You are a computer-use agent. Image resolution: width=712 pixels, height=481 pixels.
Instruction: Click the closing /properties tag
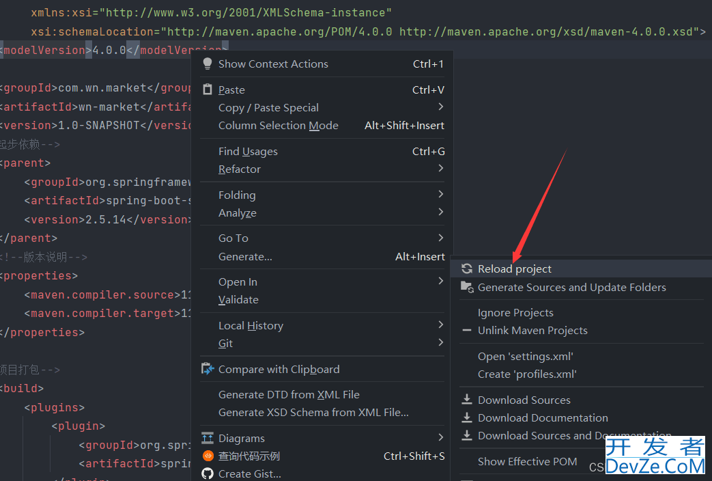point(42,332)
